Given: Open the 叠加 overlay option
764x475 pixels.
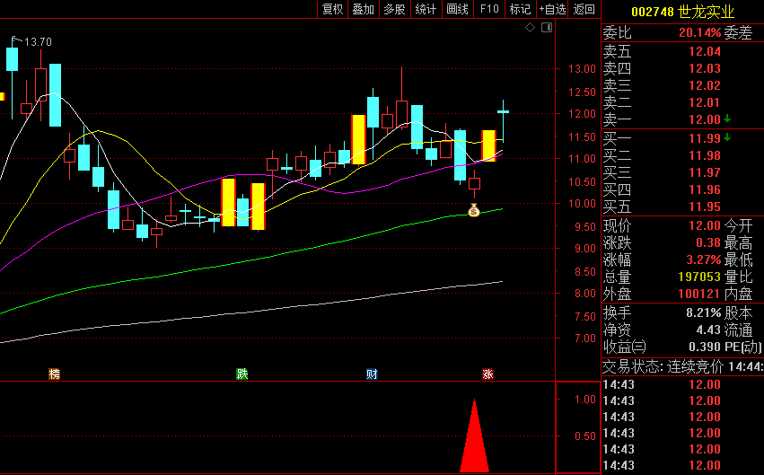Looking at the screenshot, I should click(364, 9).
